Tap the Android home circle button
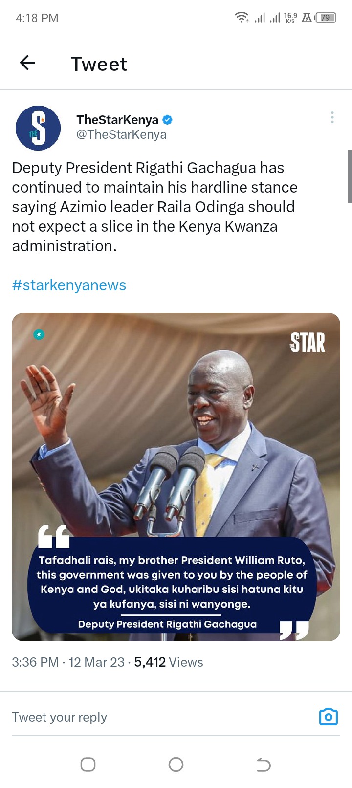 (176, 765)
